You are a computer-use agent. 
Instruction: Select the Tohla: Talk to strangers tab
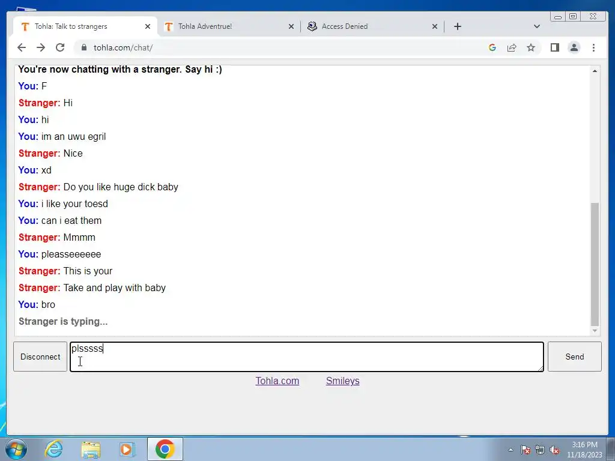(x=85, y=26)
